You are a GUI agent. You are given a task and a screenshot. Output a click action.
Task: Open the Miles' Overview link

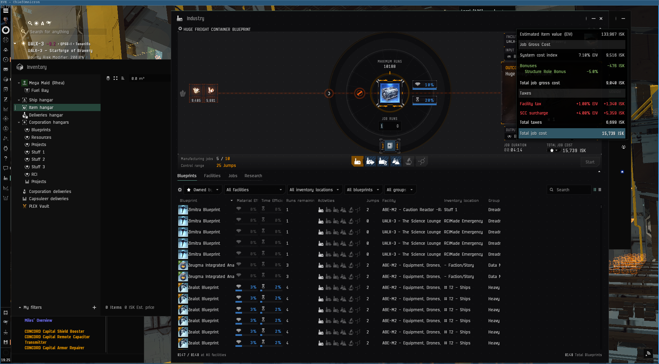pos(38,320)
